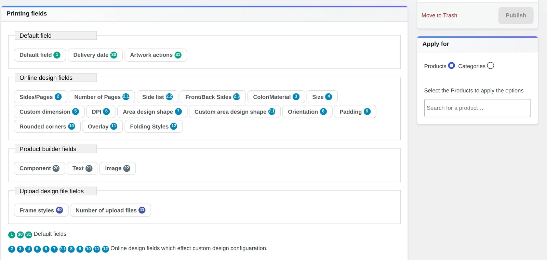
Task: Choose the Custom dimension field
Action: [x=49, y=112]
